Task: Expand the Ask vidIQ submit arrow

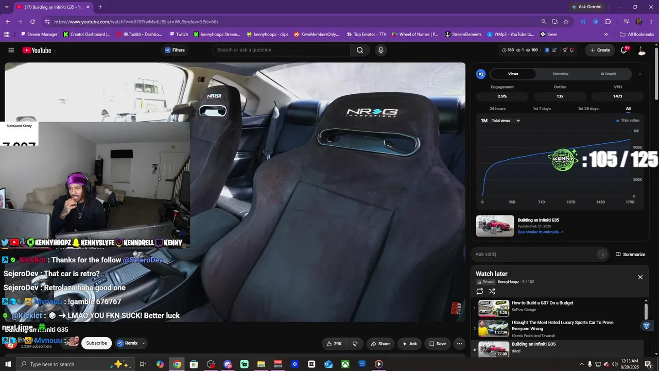Action: pos(602,254)
